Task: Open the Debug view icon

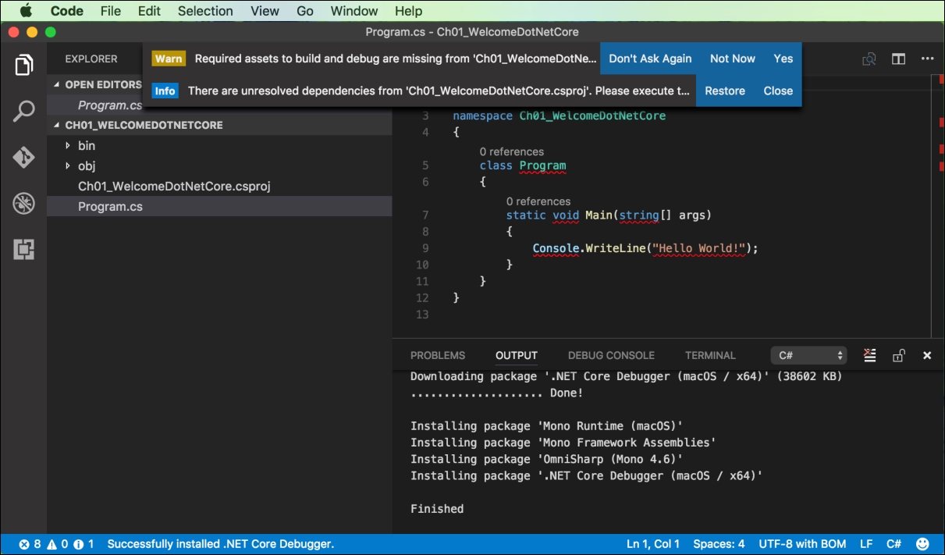Action: point(23,204)
